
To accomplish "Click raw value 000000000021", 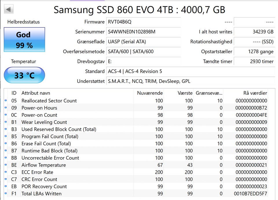I will [251, 165].
